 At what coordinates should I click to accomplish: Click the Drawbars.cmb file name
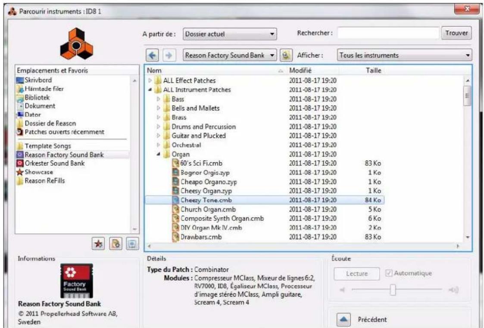pyautogui.click(x=201, y=237)
